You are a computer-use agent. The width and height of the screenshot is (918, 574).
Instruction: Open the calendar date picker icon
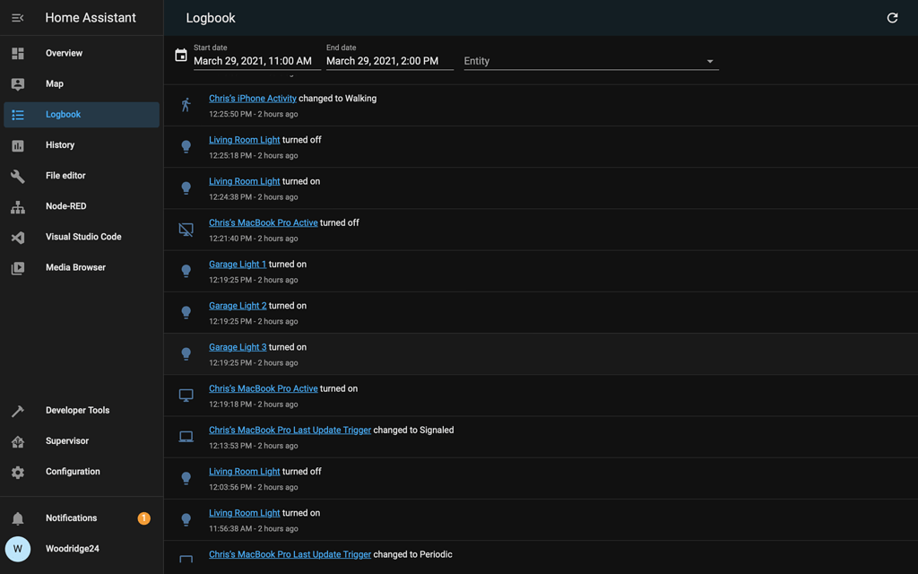coord(181,56)
